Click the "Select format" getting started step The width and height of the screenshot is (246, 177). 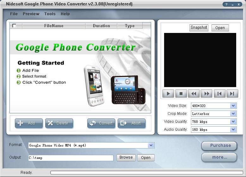(x=34, y=76)
